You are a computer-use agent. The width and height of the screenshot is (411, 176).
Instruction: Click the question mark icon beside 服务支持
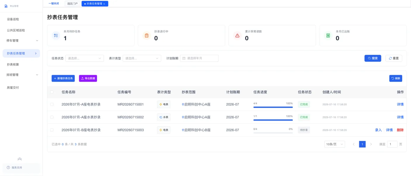pos(8,167)
